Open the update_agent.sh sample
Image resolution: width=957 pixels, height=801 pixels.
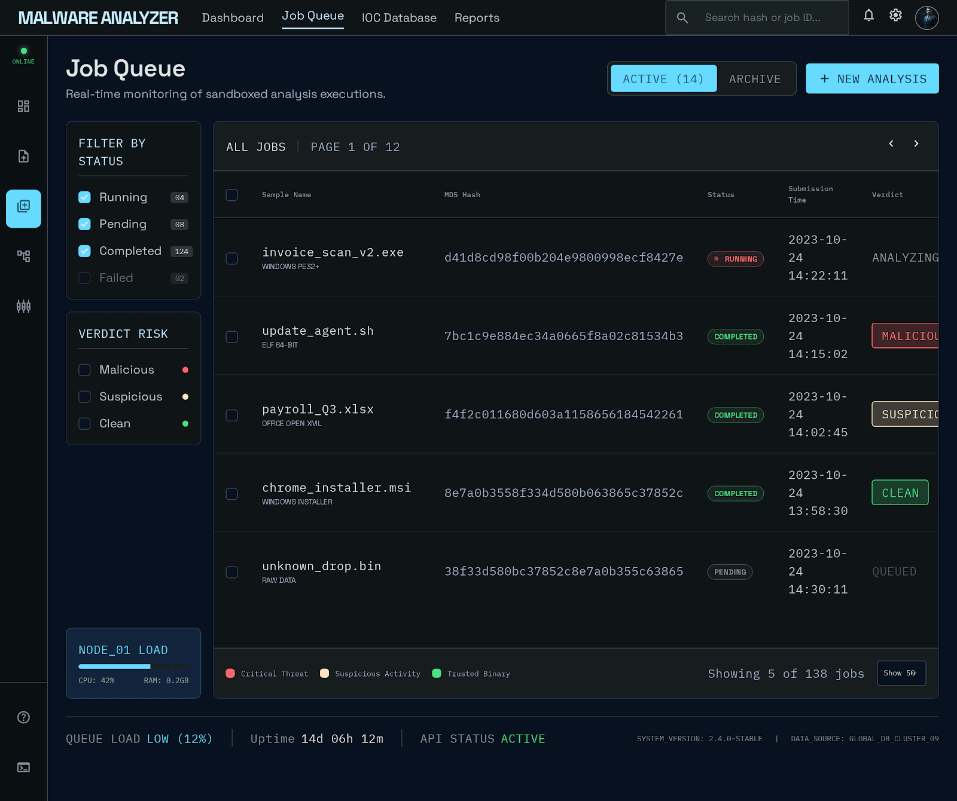coord(318,331)
